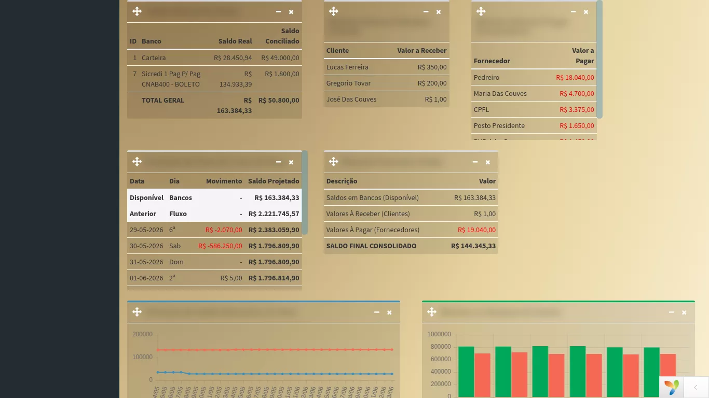Screen dimensions: 709x398
Task: Click the move icon on the Cliente receivables widget
Action: point(334,11)
